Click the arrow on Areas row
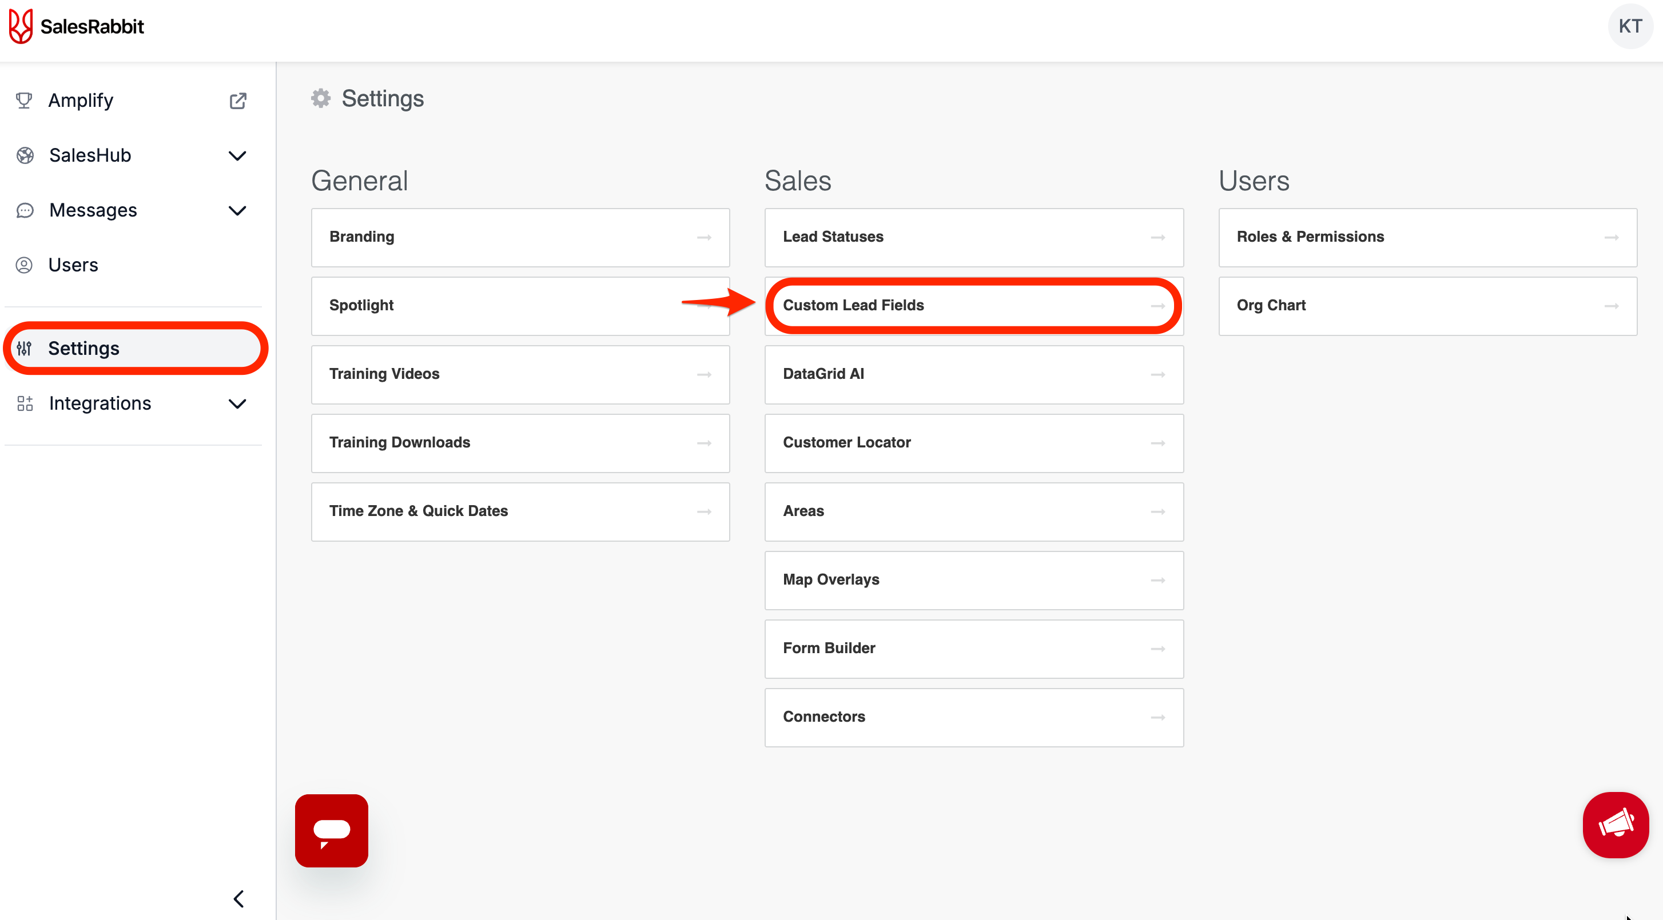 (x=1157, y=511)
